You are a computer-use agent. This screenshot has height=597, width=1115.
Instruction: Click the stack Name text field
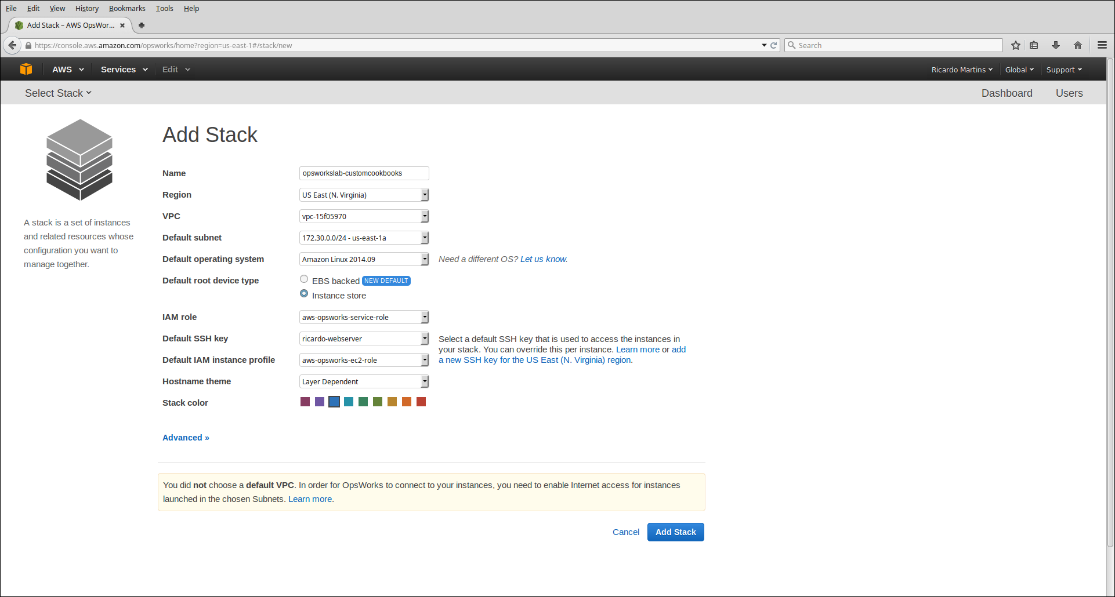pyautogui.click(x=364, y=173)
